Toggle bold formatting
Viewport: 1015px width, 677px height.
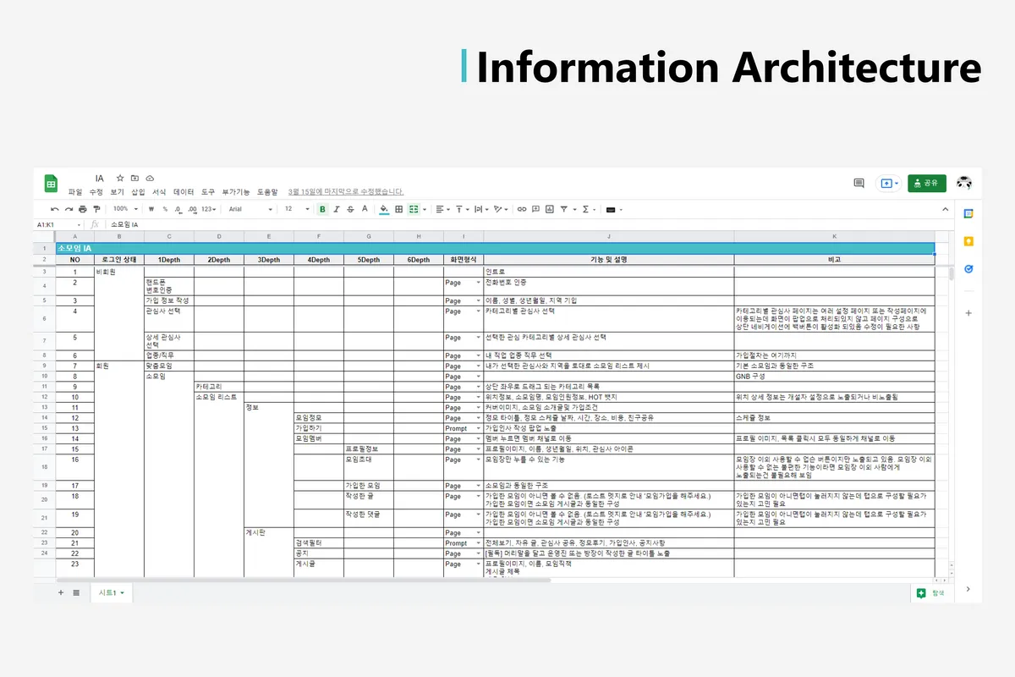(x=322, y=209)
